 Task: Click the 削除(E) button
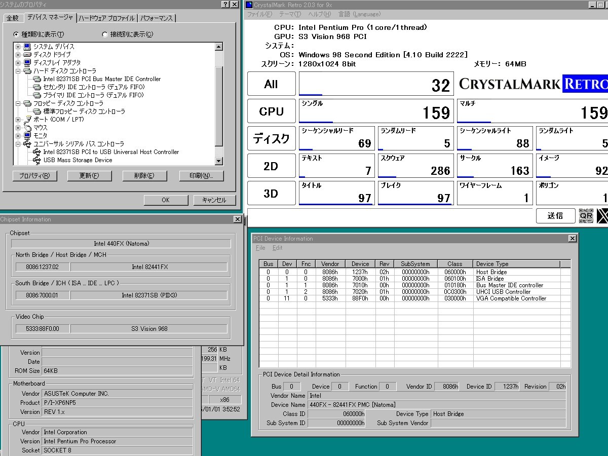click(x=144, y=176)
